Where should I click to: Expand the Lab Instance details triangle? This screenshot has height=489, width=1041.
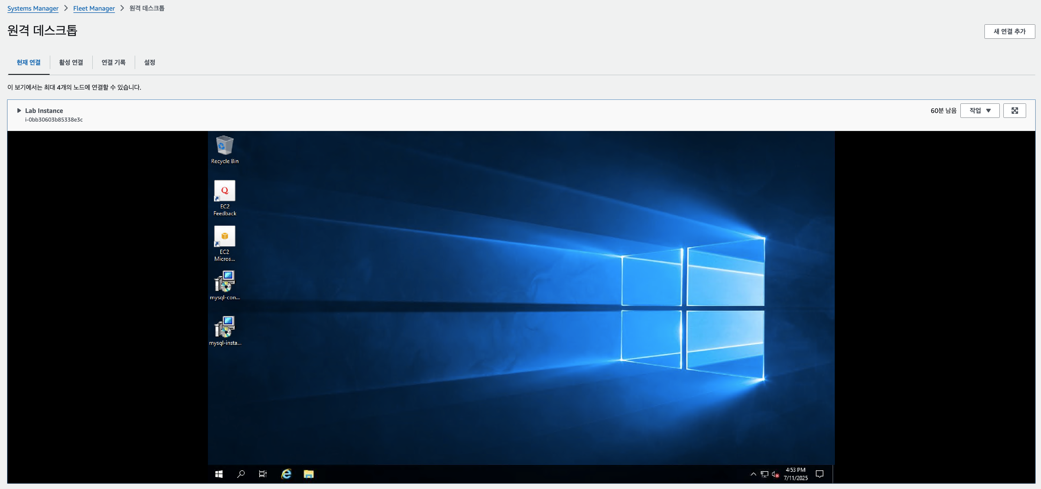[19, 111]
